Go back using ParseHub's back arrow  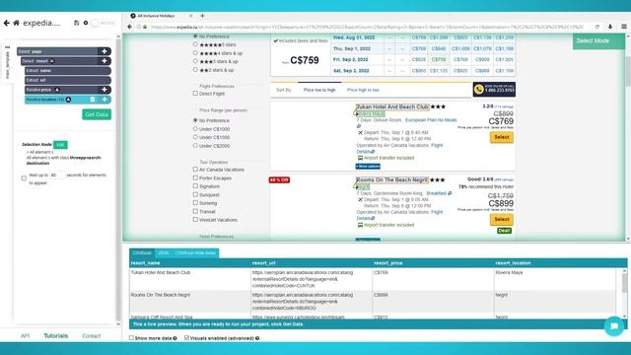point(7,23)
